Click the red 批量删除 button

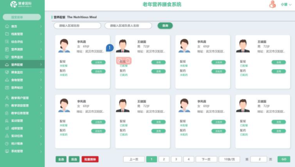90,159
